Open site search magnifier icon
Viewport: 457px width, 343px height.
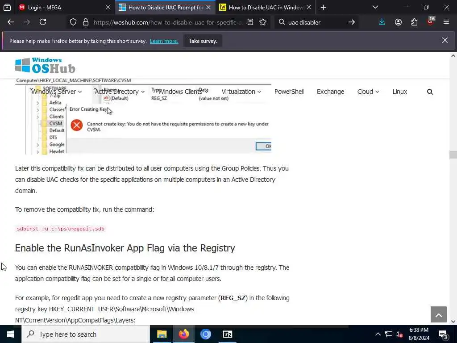[430, 92]
